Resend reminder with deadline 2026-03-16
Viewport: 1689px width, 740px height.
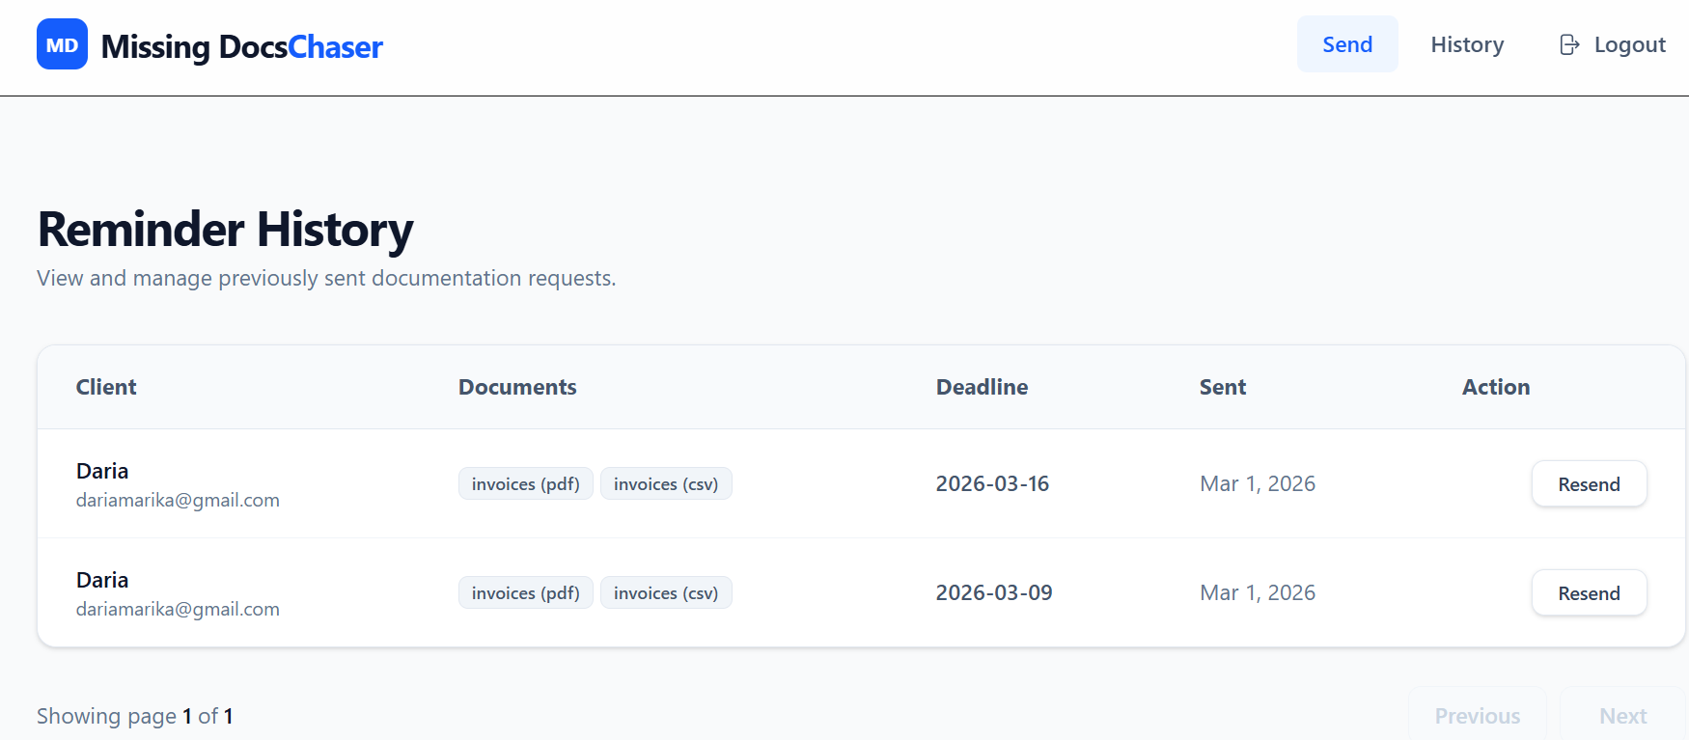[x=1588, y=484]
